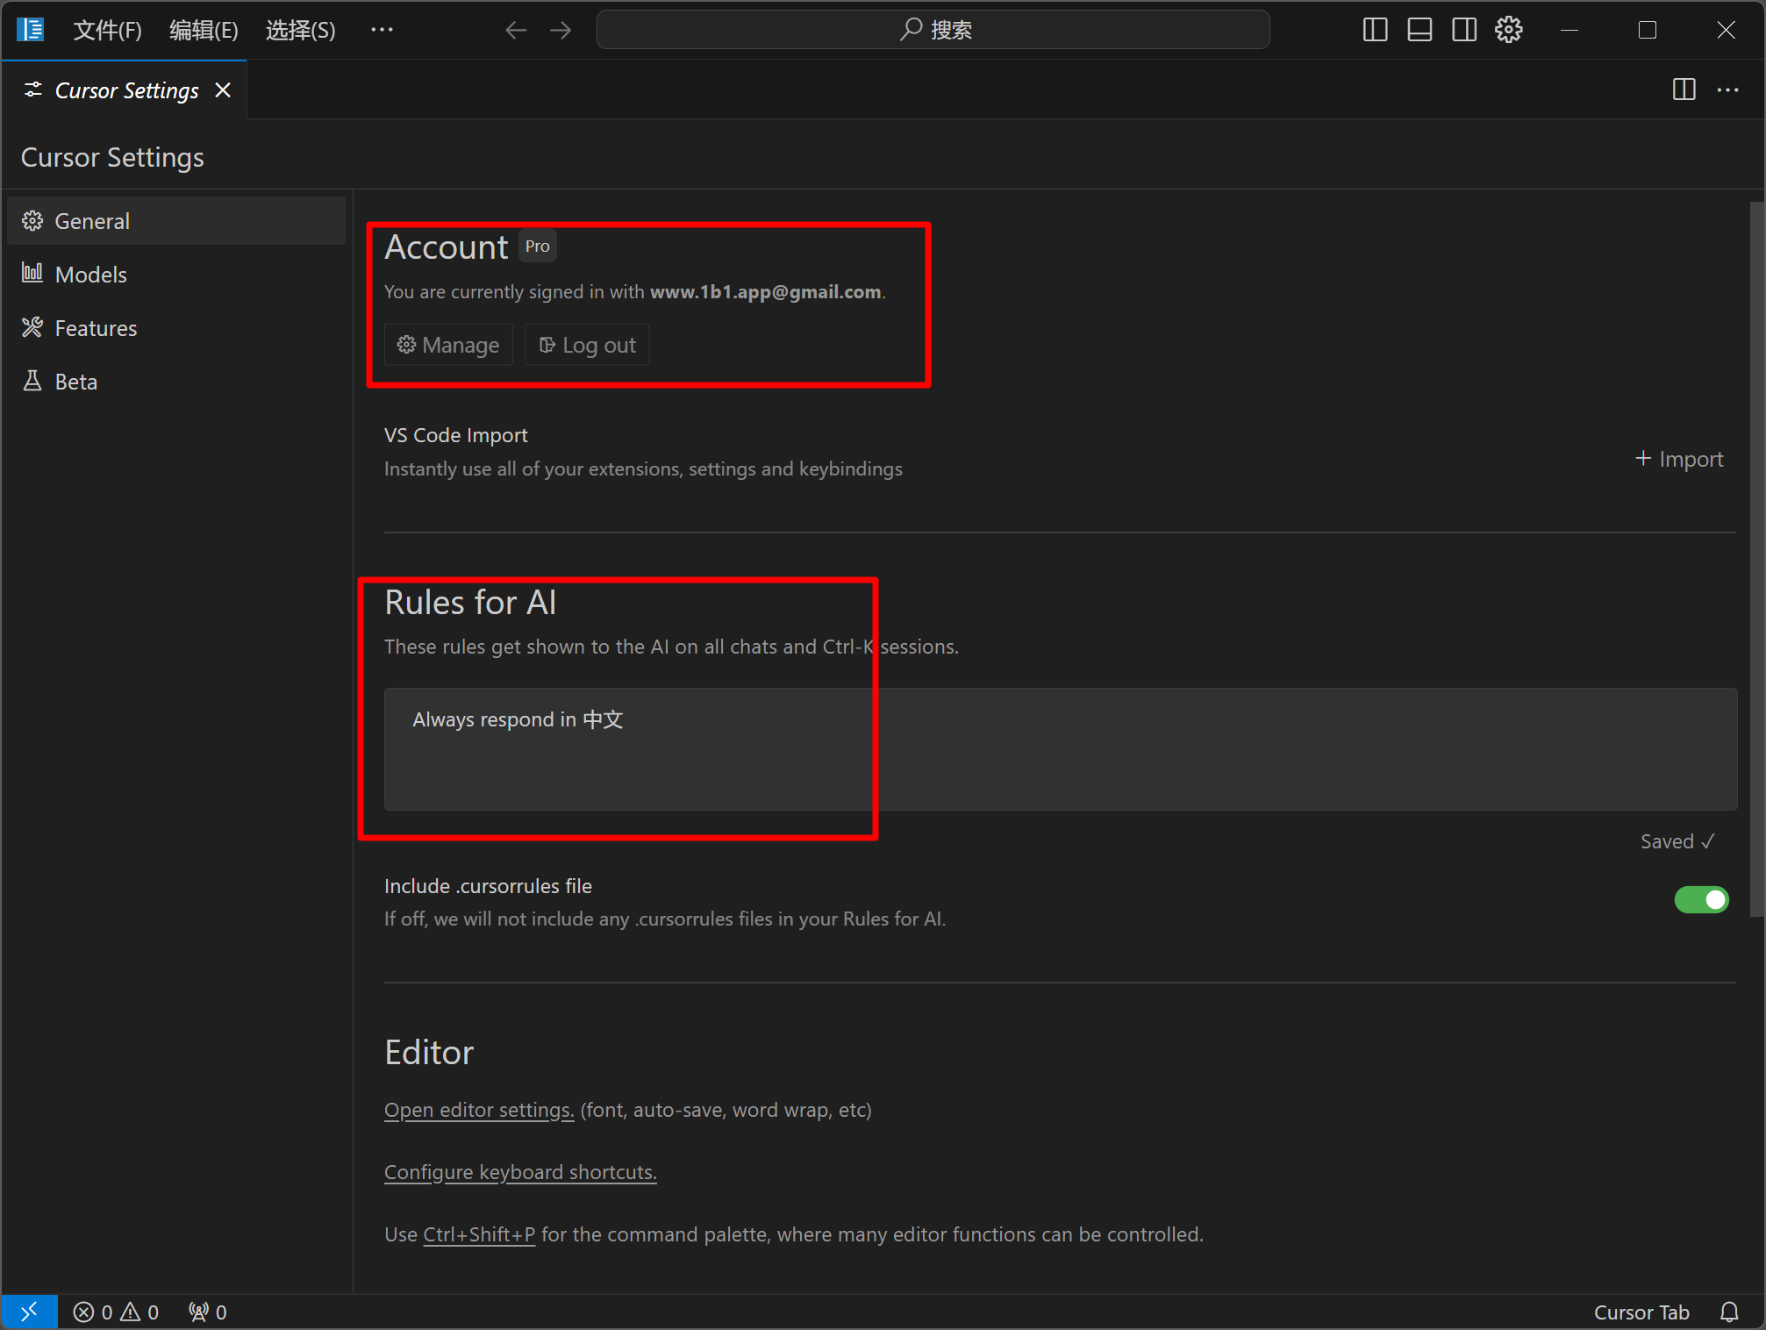Click the Manage account button

coord(448,345)
